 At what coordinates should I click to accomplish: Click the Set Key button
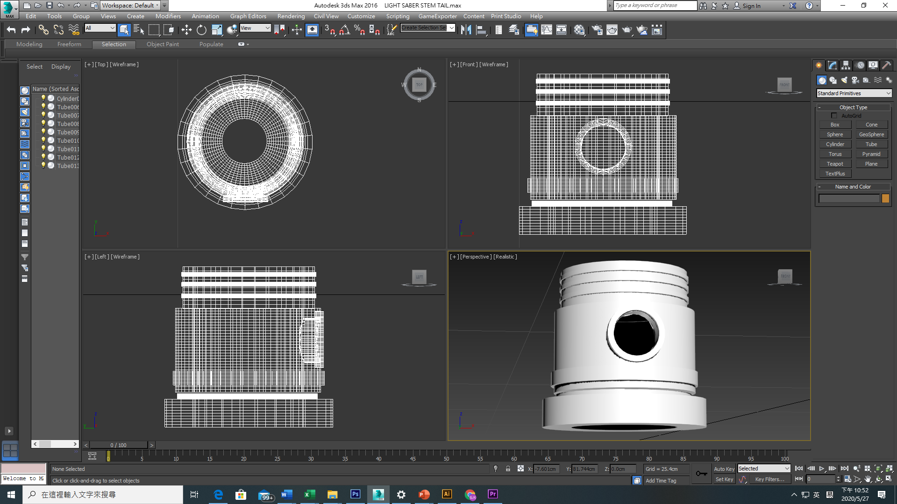tap(724, 479)
